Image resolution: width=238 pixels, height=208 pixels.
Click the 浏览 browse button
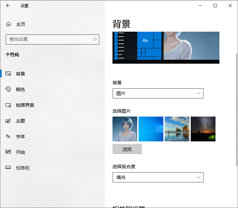127,149
